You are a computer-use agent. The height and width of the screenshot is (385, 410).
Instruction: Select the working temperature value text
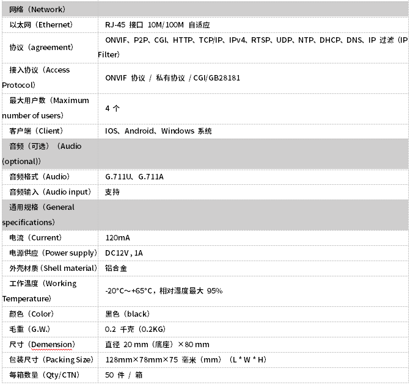163,291
